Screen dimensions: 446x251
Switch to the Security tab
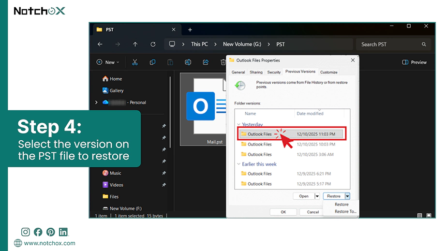[274, 72]
